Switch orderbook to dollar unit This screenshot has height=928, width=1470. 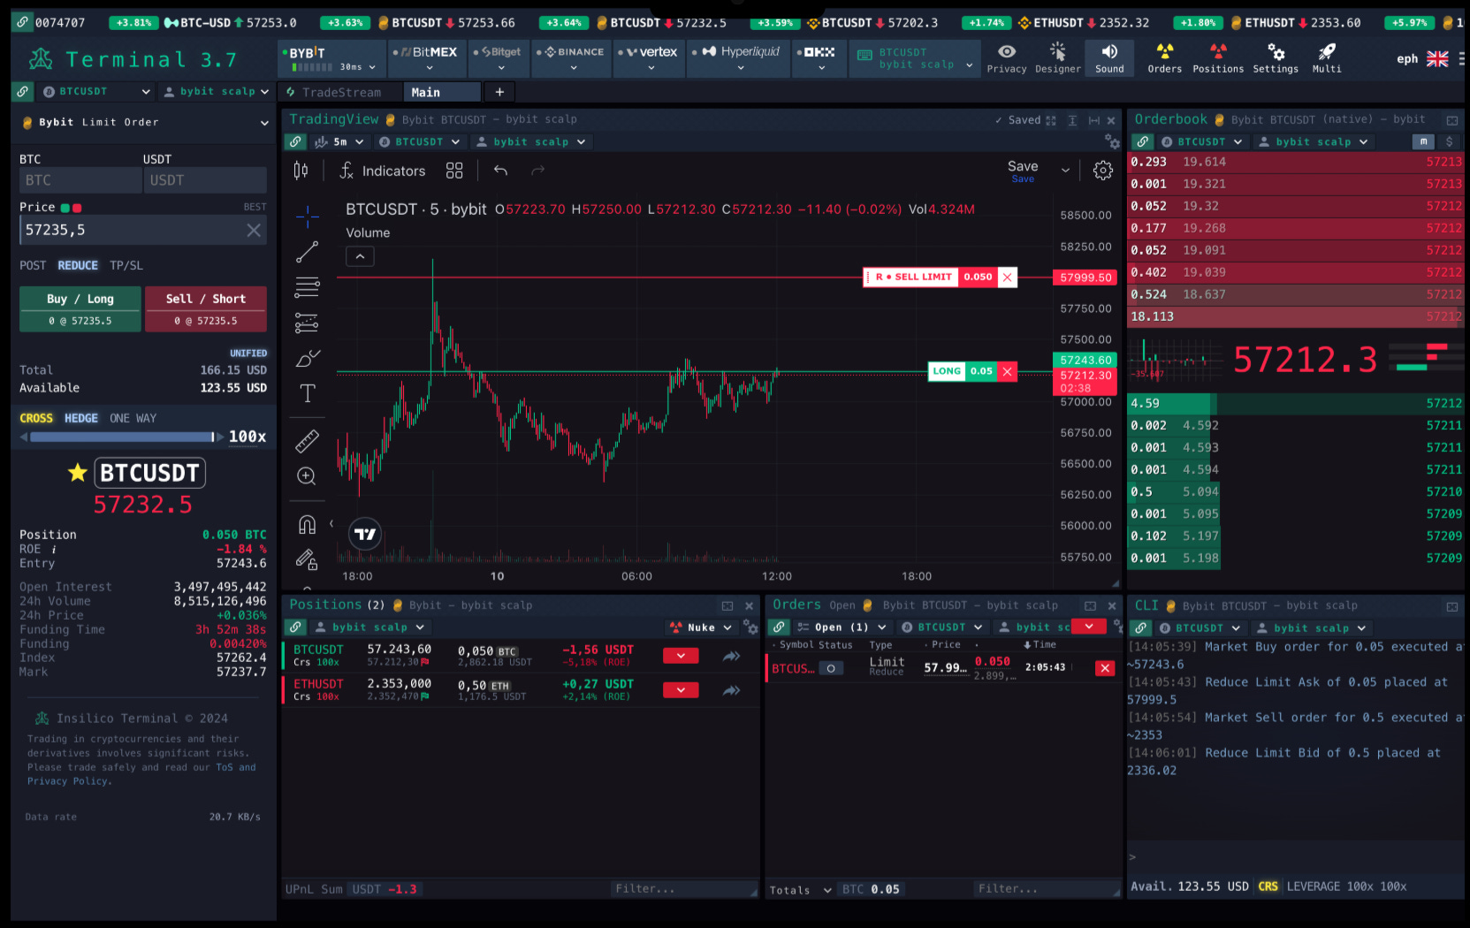[x=1449, y=141]
